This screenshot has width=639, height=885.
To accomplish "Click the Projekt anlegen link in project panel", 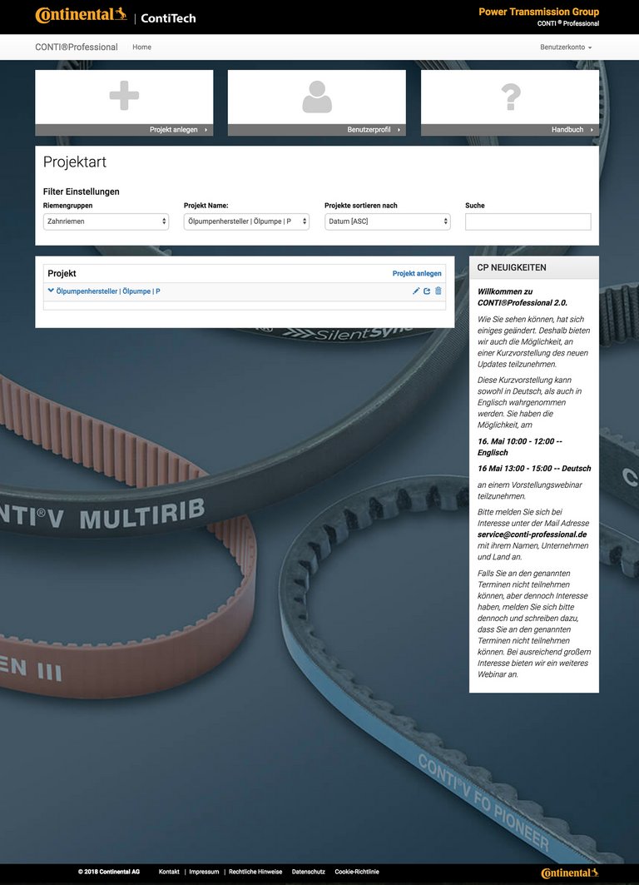I will click(417, 273).
